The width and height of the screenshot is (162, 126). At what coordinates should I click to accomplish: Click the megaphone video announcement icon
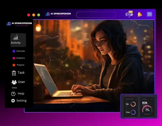pos(129,14)
